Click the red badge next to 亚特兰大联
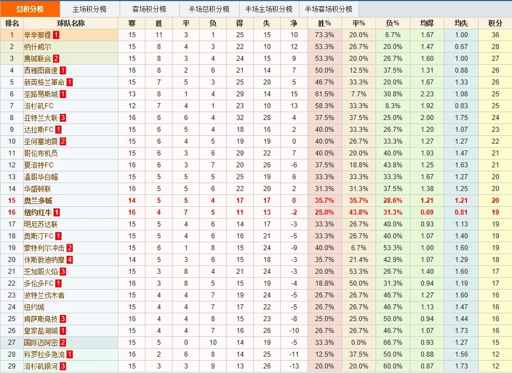The height and width of the screenshot is (373, 512). 63,118
